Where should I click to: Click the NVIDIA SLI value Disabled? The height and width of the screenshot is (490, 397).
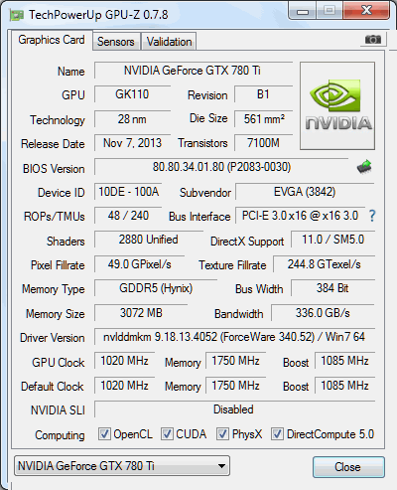pos(234,409)
